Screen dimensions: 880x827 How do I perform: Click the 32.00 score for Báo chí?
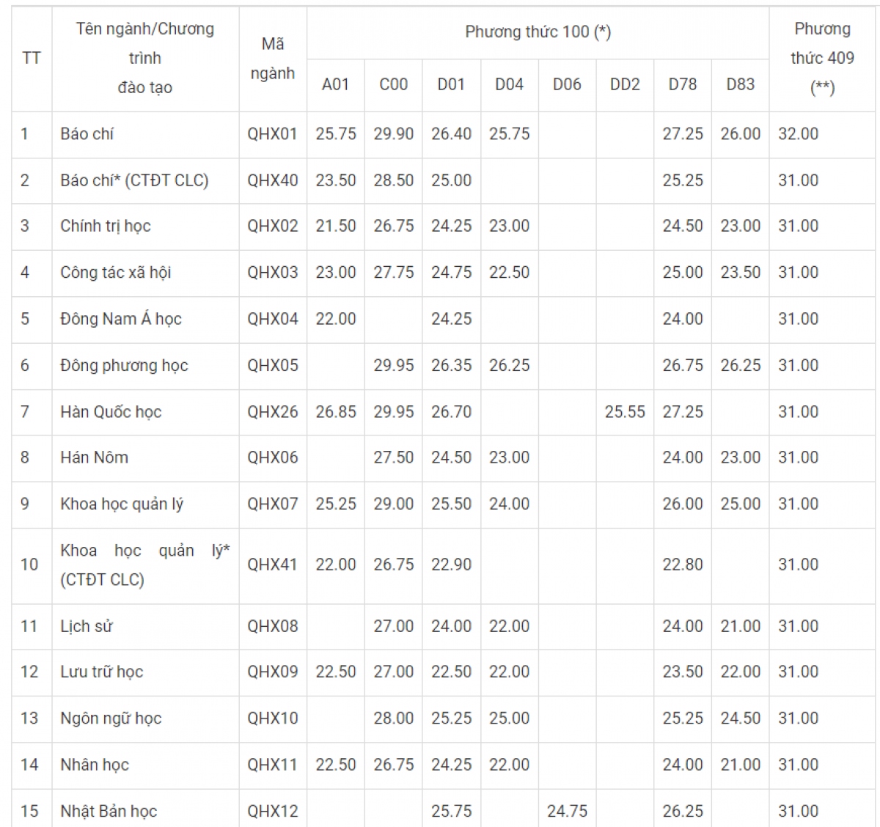(x=798, y=134)
